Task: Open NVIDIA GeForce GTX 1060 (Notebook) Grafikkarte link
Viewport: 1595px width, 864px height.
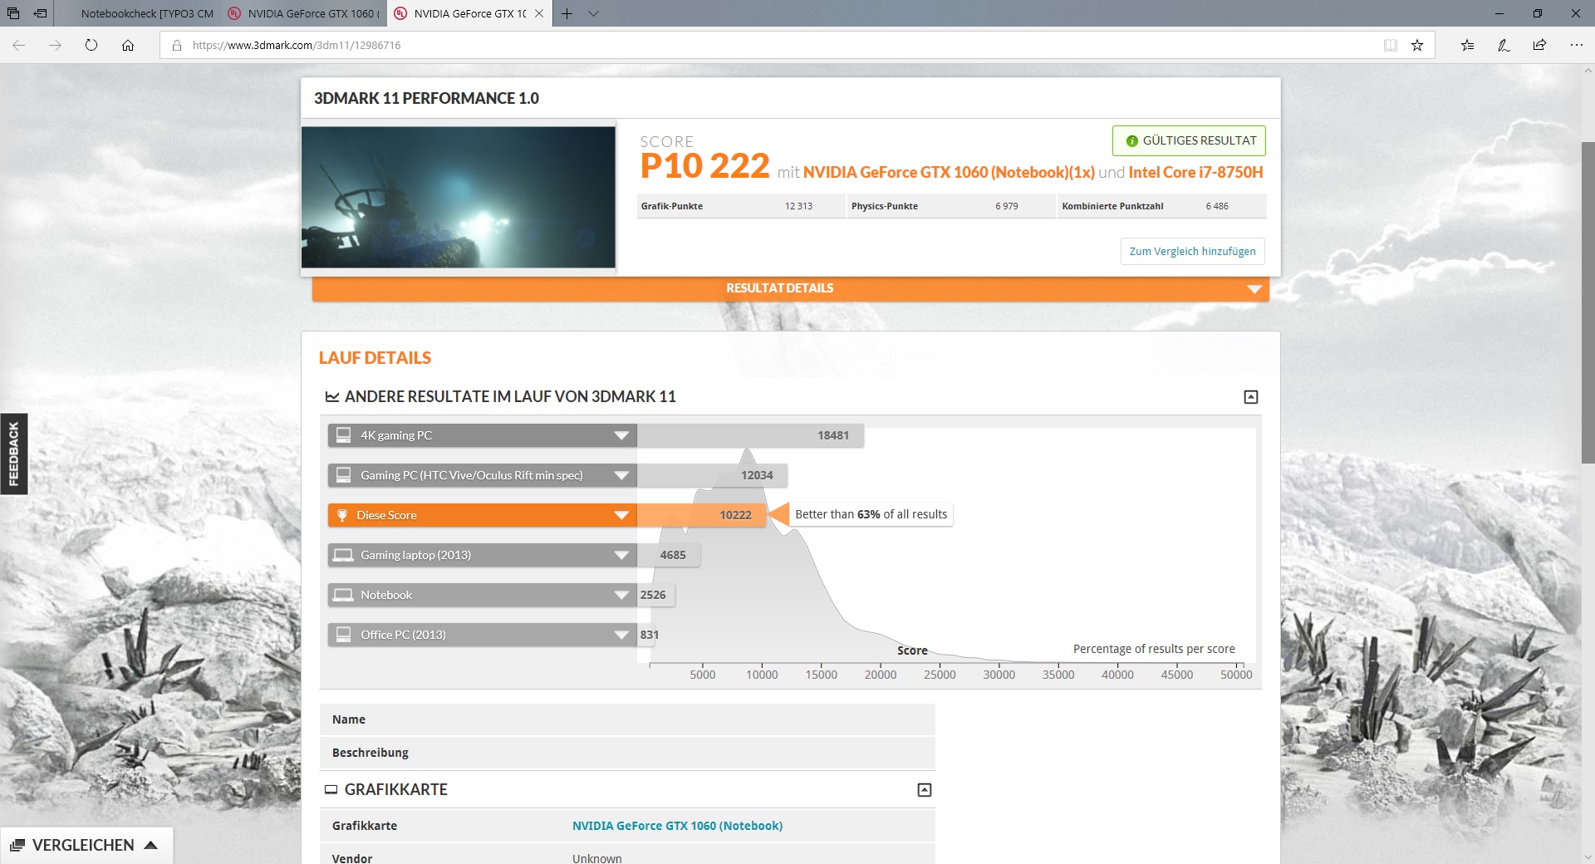Action: pos(677,826)
